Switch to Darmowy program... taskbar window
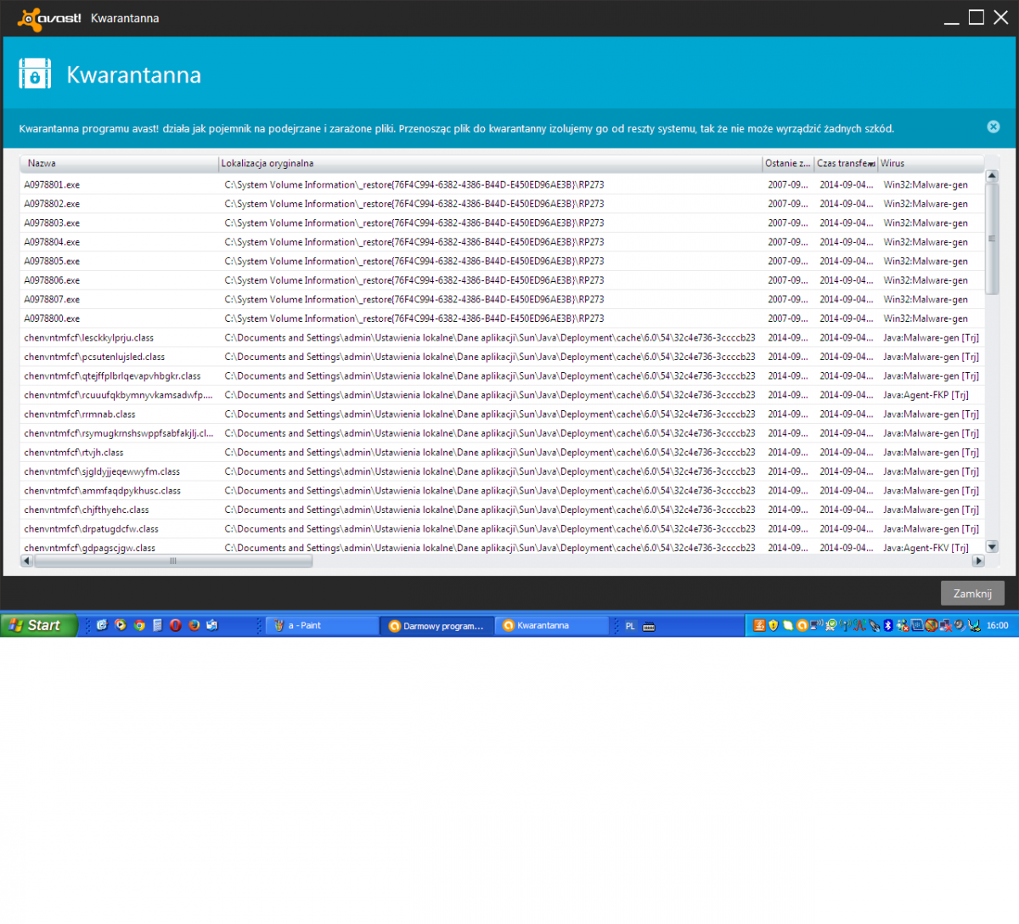Screen dimensions: 1019x924 [x=437, y=626]
